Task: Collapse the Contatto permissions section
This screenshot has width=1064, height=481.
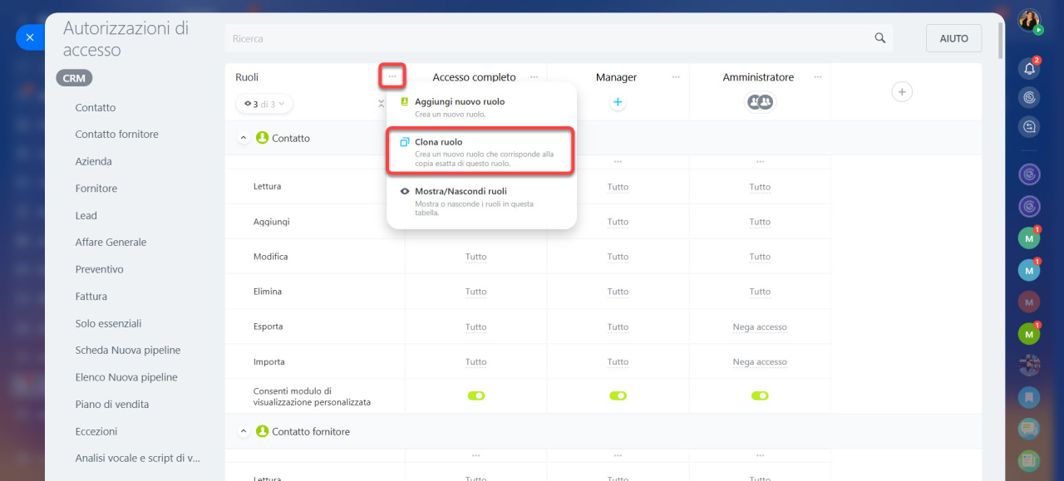Action: click(244, 138)
